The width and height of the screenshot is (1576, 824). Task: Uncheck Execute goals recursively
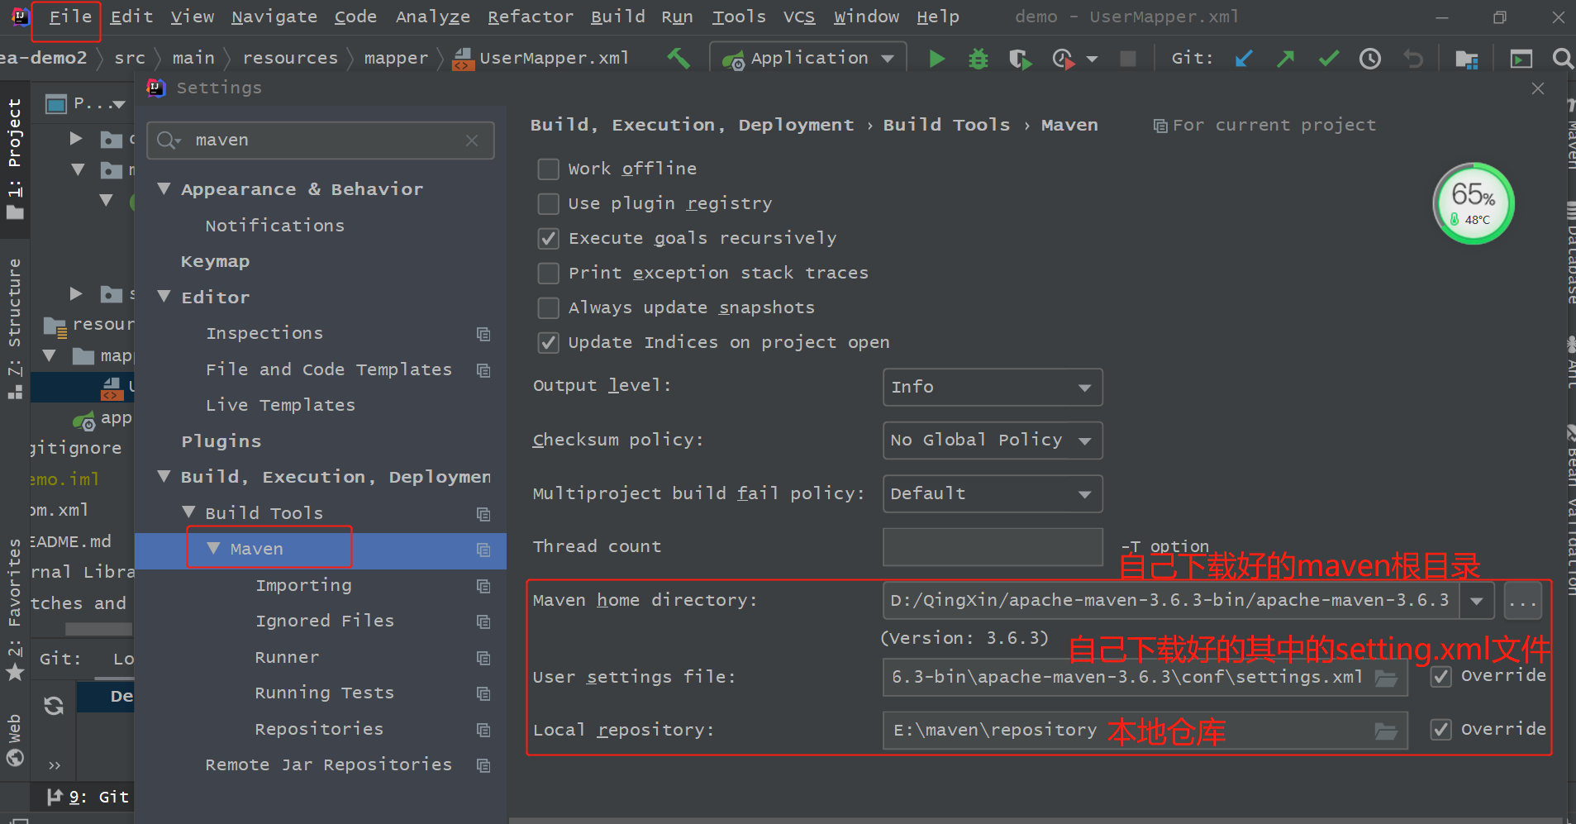coord(548,239)
